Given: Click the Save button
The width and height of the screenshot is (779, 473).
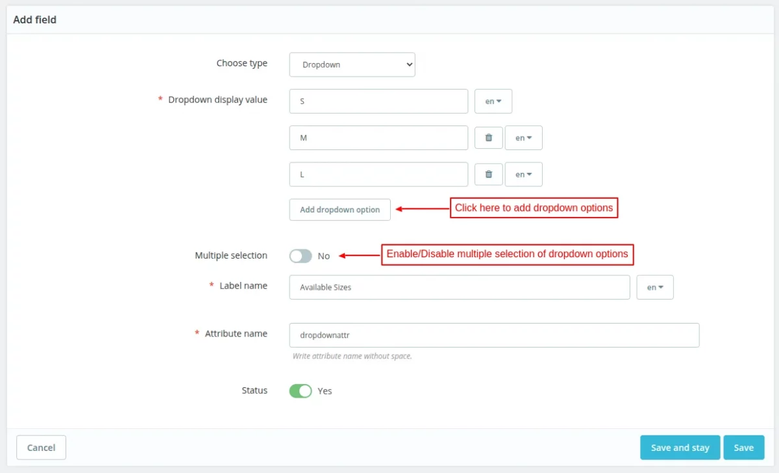Looking at the screenshot, I should (x=743, y=448).
